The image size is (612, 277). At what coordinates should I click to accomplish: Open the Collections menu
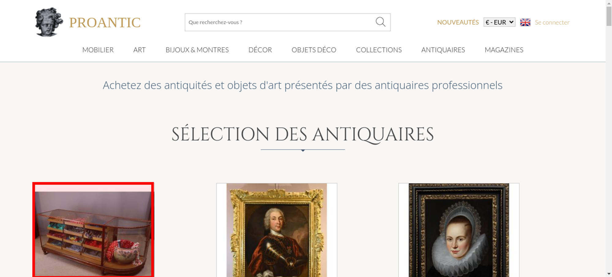(x=379, y=50)
